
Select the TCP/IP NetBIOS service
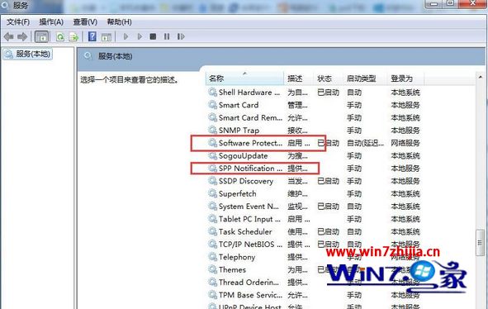click(x=250, y=245)
